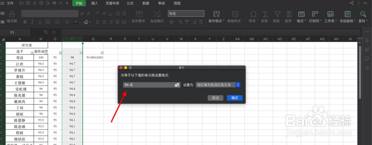Click the cell borders icon
Viewport: 372px width, 145px height.
coord(48,22)
